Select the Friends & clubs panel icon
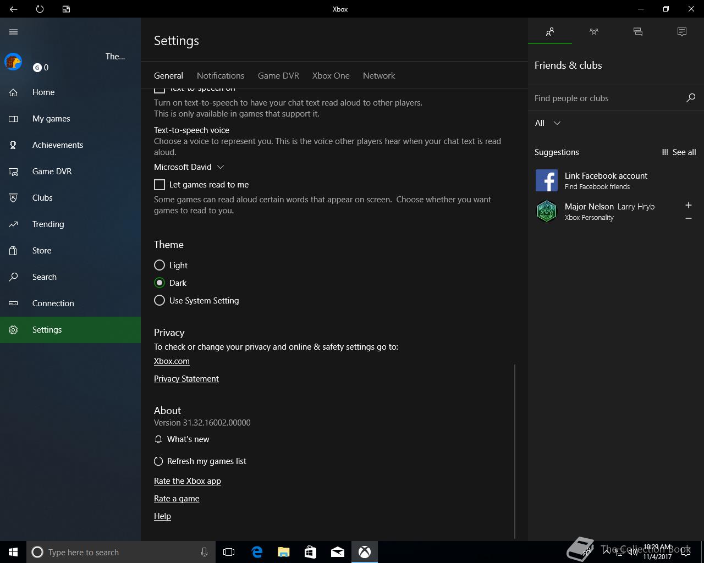This screenshot has width=704, height=563. pos(550,32)
